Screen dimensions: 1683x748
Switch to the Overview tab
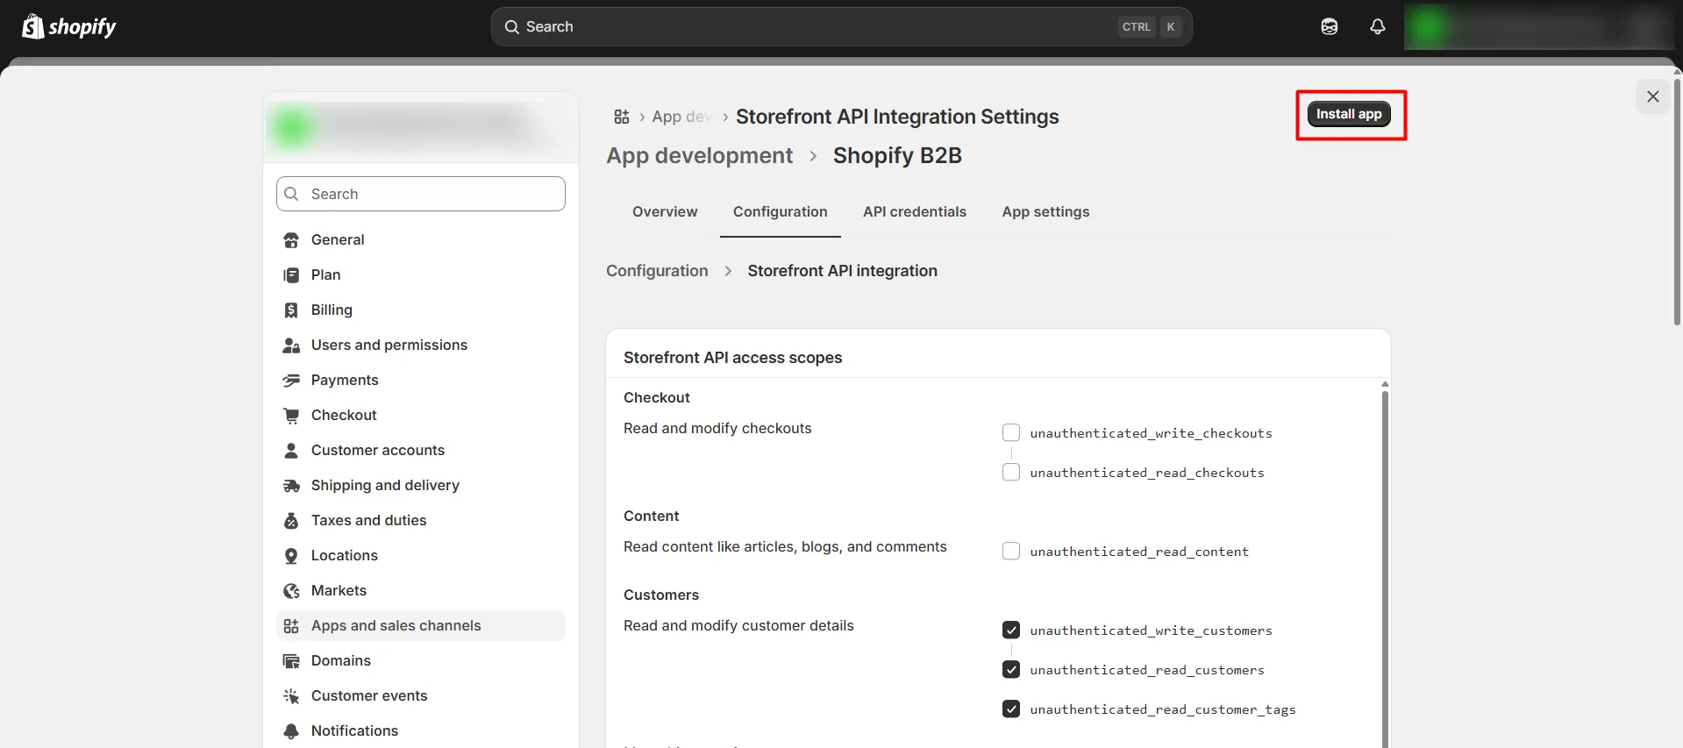[x=665, y=212]
